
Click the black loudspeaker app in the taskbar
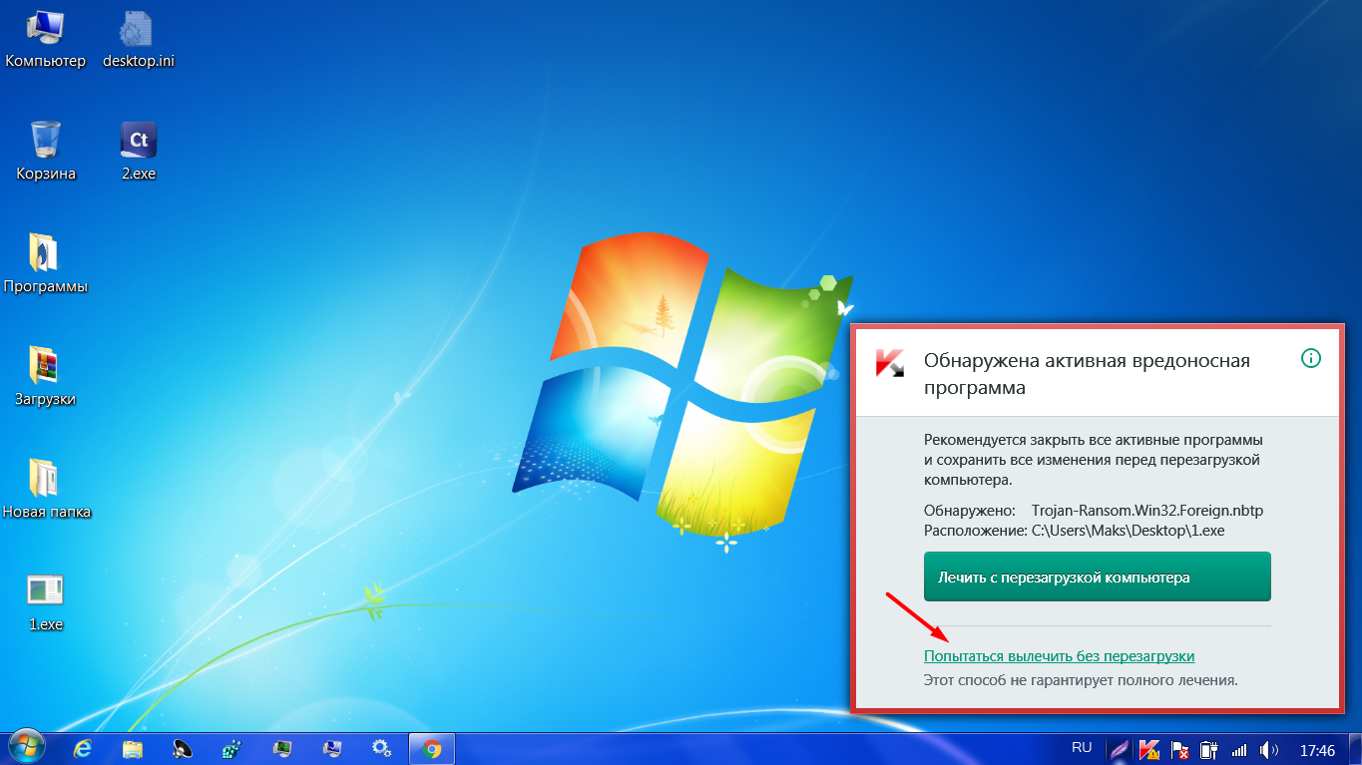183,748
